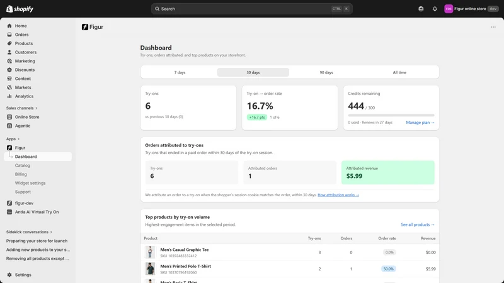Click Men's Printed Polo T-Shirt thumbnail

pos(150,269)
